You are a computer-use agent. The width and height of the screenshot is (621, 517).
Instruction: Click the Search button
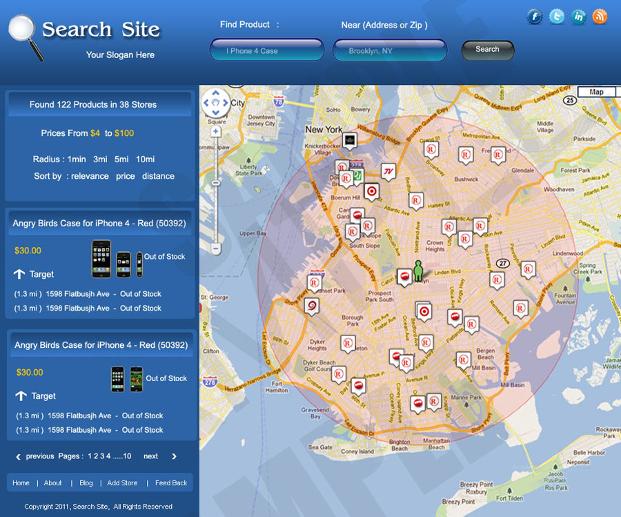click(x=488, y=50)
